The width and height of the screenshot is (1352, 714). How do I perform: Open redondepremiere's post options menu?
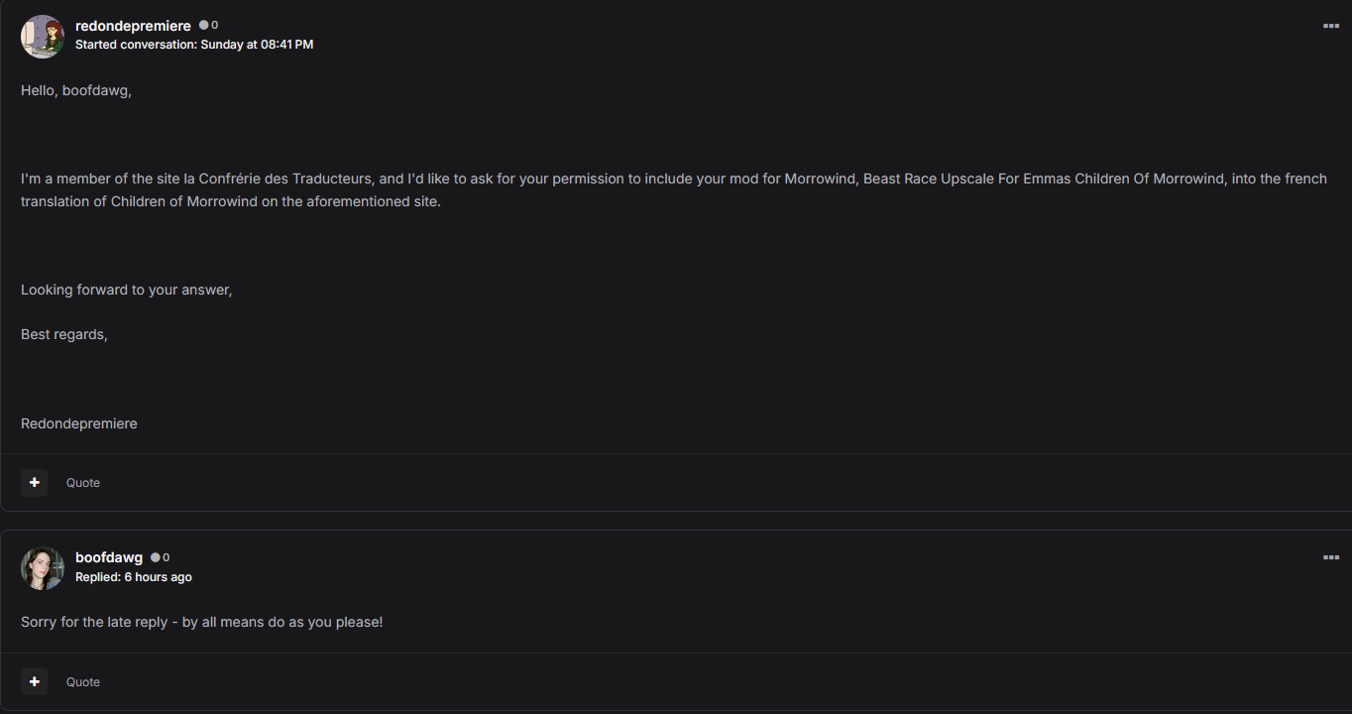tap(1331, 26)
